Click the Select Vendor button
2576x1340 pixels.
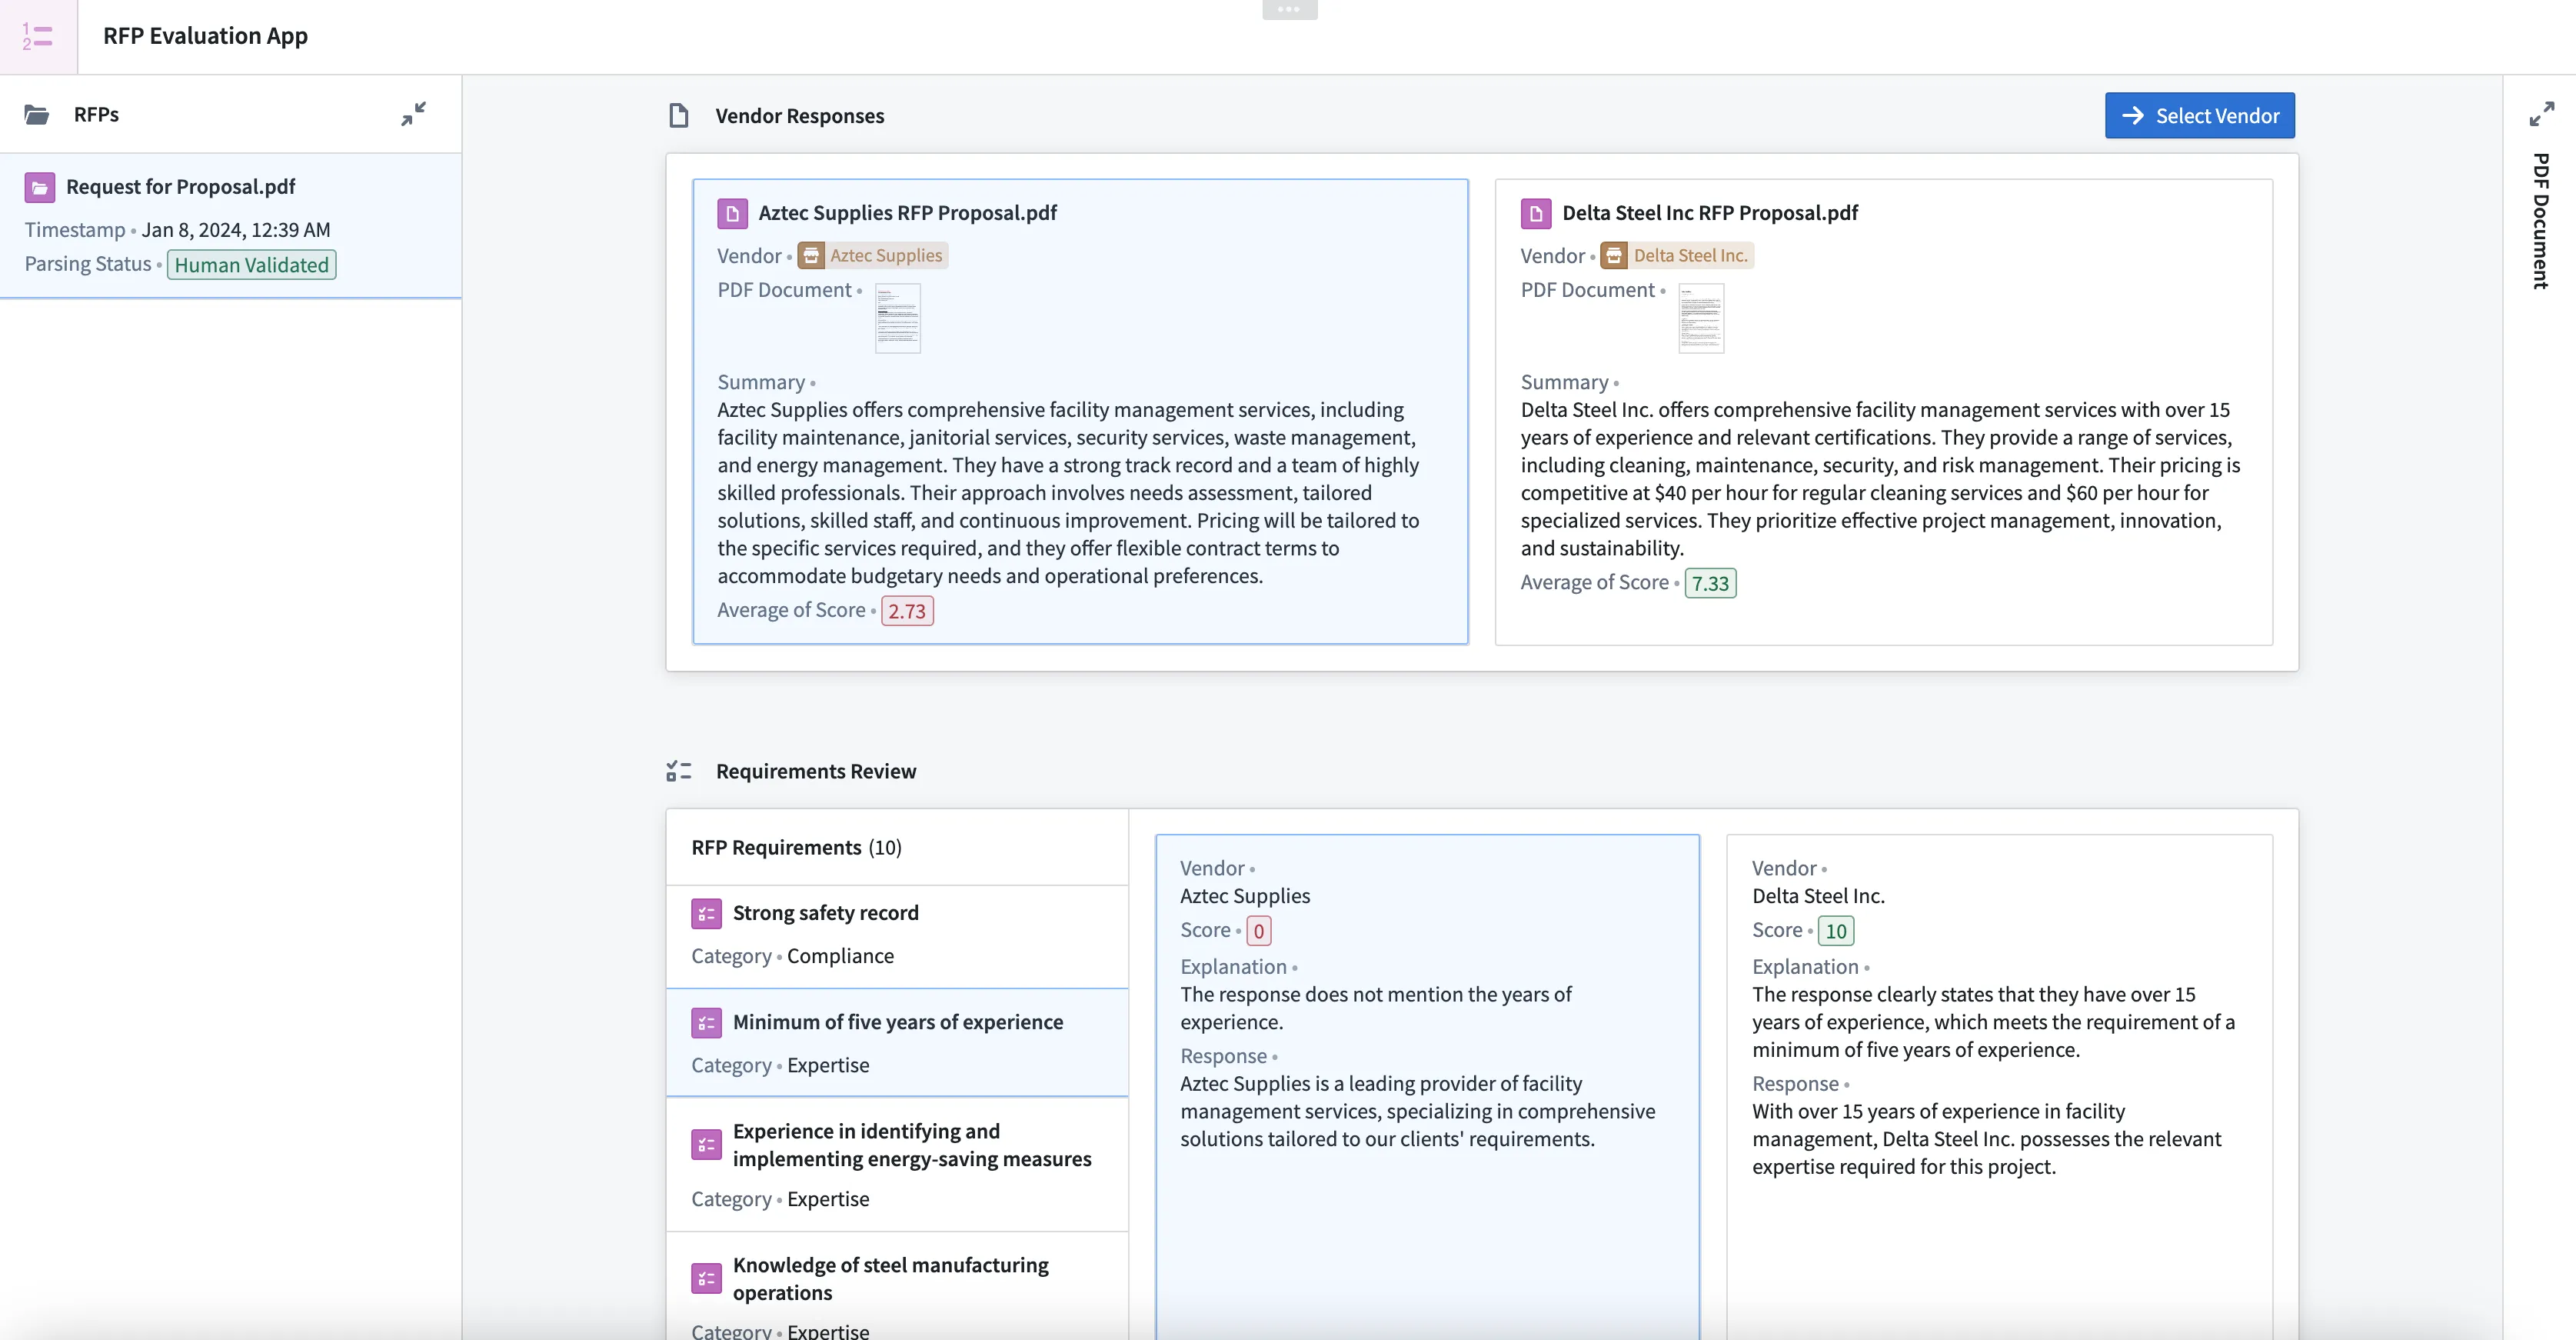pos(2199,116)
